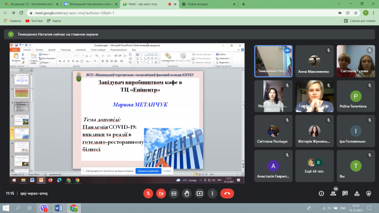Viewport: 379px width, 213px height.
Task: Select the Анна Максименко participant tile
Action: pyautogui.click(x=315, y=62)
